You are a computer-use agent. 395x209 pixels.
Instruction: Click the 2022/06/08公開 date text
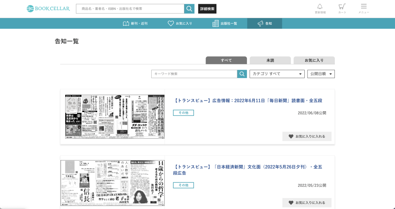(312, 113)
